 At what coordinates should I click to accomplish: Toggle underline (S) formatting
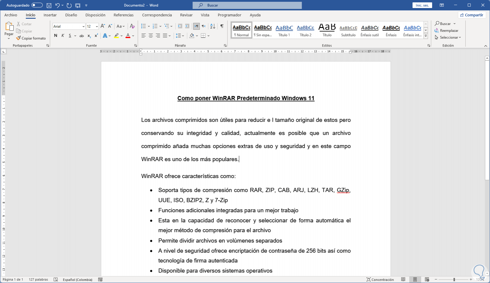click(x=70, y=36)
